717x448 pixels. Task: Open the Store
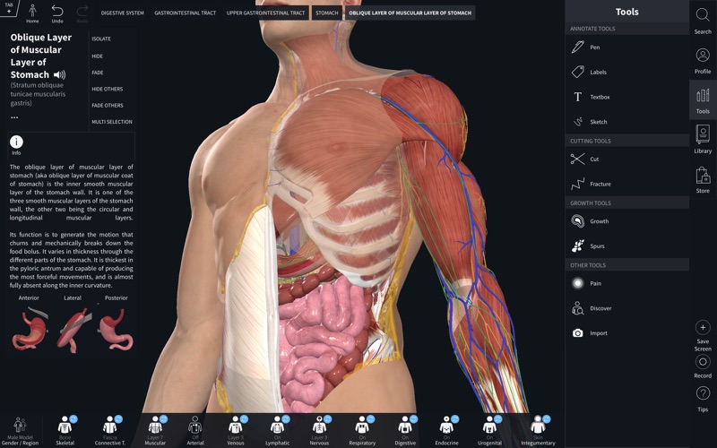(x=703, y=179)
